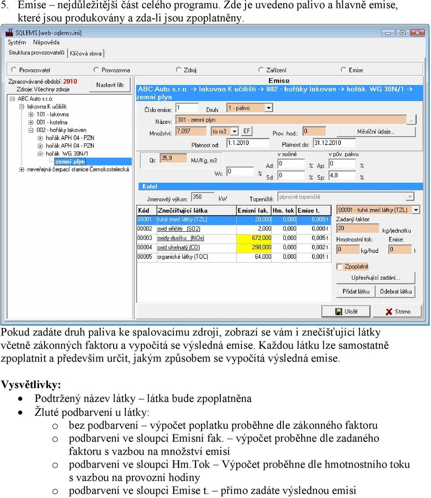Open the Topeniště dropdown
Image resolution: width=431 pixels, height=498 pixels.
[x=410, y=197]
